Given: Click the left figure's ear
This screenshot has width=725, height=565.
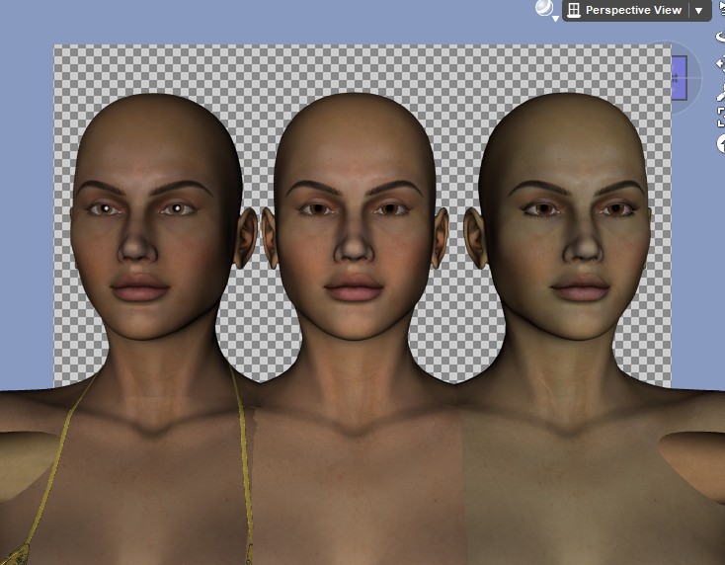Looking at the screenshot, I should [x=246, y=238].
